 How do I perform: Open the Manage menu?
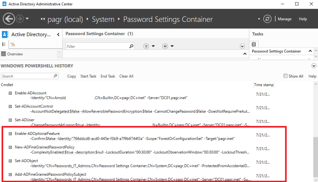[285, 19]
